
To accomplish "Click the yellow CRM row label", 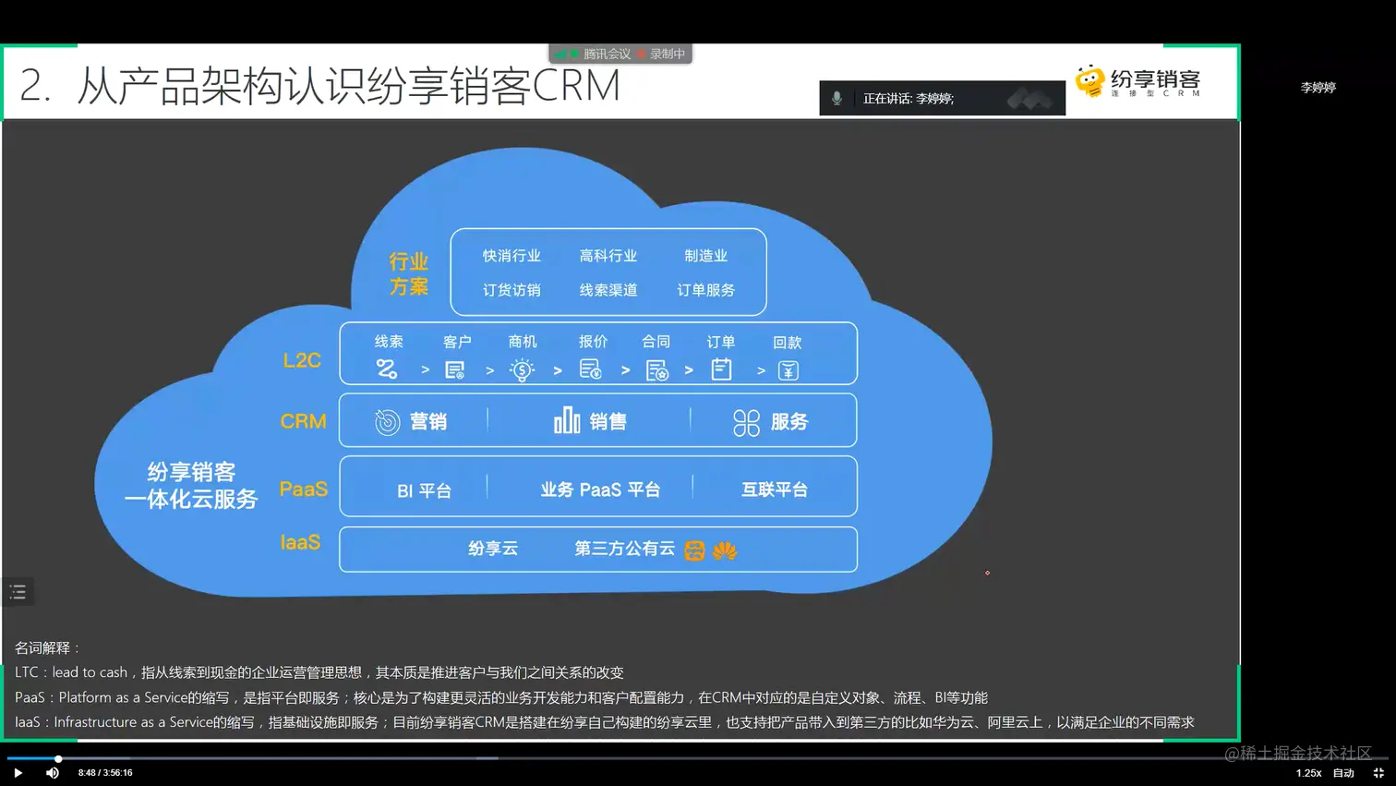I will click(x=303, y=421).
